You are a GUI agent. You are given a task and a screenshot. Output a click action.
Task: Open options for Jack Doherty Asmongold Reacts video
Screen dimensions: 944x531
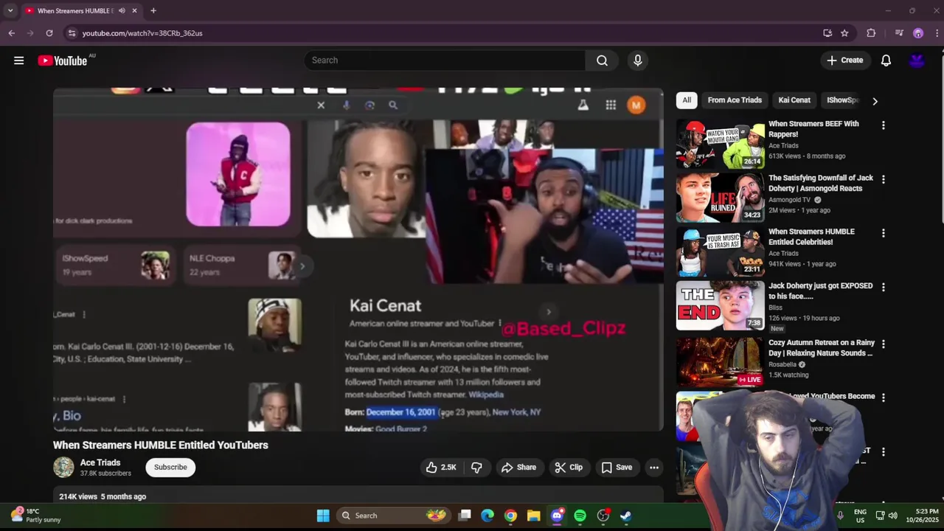tap(883, 179)
